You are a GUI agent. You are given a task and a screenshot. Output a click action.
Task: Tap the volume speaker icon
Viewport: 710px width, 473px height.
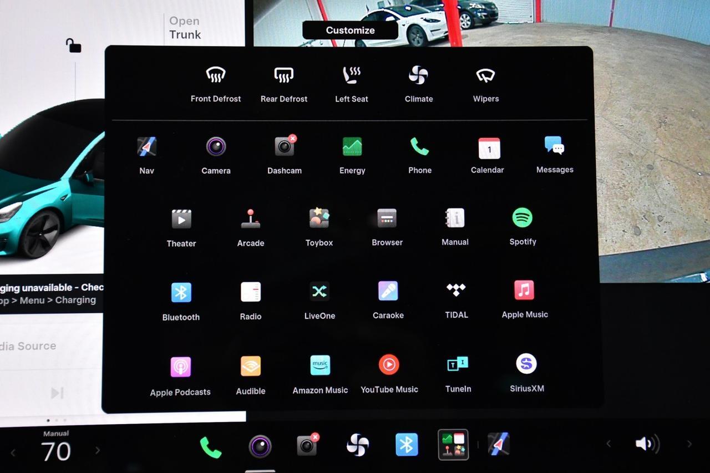[x=647, y=444]
